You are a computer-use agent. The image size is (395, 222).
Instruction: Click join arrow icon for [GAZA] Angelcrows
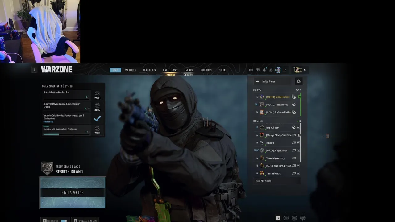[298, 150]
